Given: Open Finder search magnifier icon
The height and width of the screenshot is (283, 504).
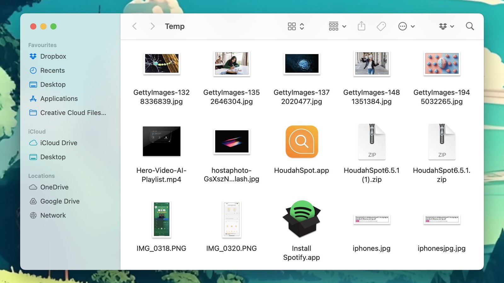Looking at the screenshot, I should (470, 26).
